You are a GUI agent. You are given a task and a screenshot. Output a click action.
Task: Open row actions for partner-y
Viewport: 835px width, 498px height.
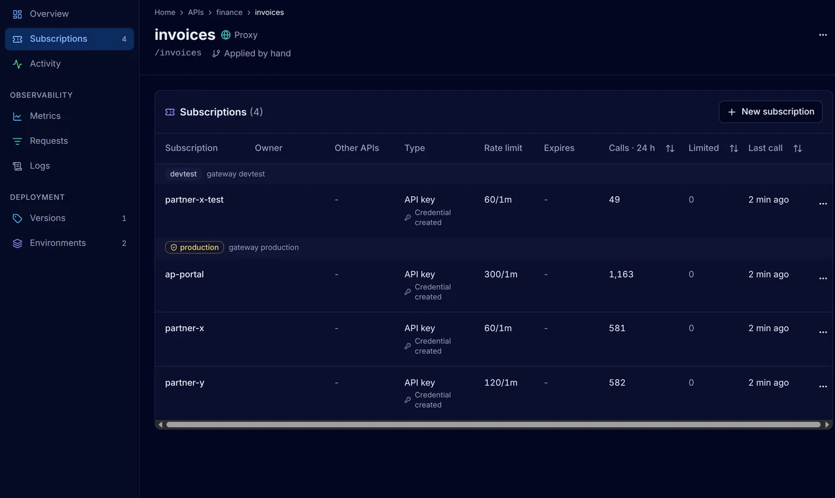point(823,387)
